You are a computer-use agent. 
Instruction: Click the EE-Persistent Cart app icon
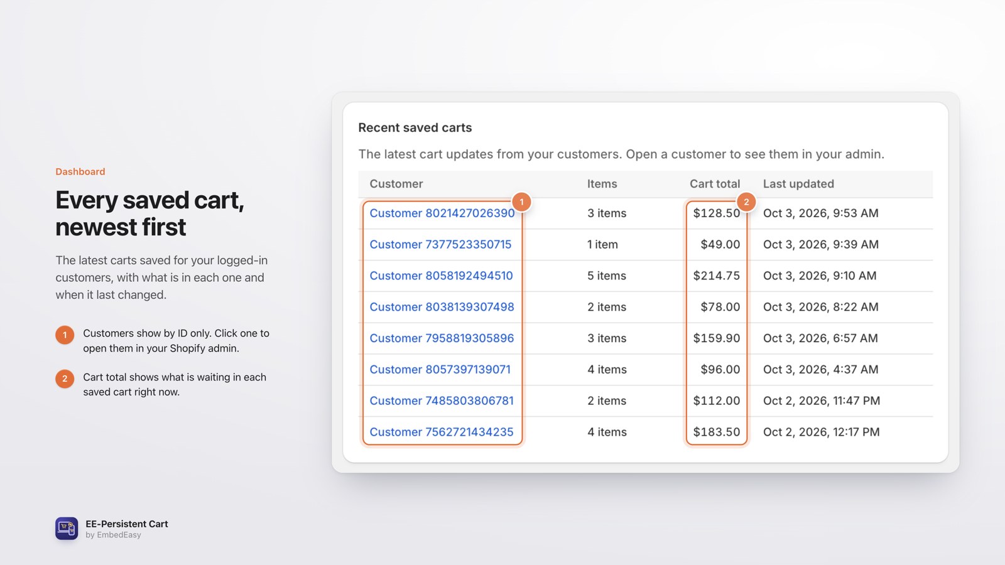click(x=67, y=529)
